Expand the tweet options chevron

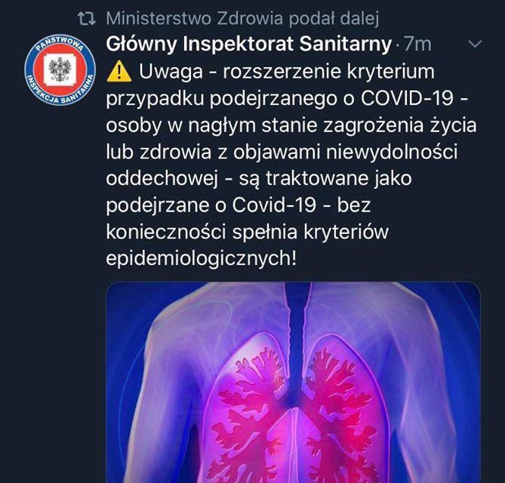pyautogui.click(x=476, y=44)
